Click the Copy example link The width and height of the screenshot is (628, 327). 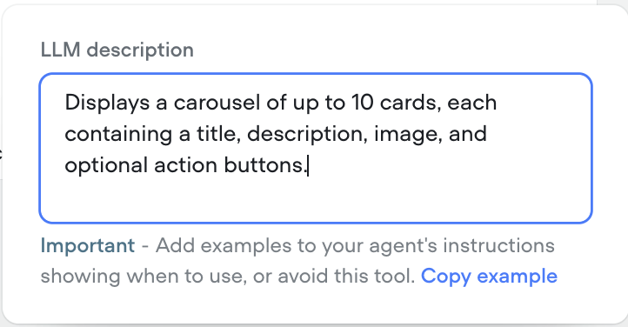click(x=489, y=277)
